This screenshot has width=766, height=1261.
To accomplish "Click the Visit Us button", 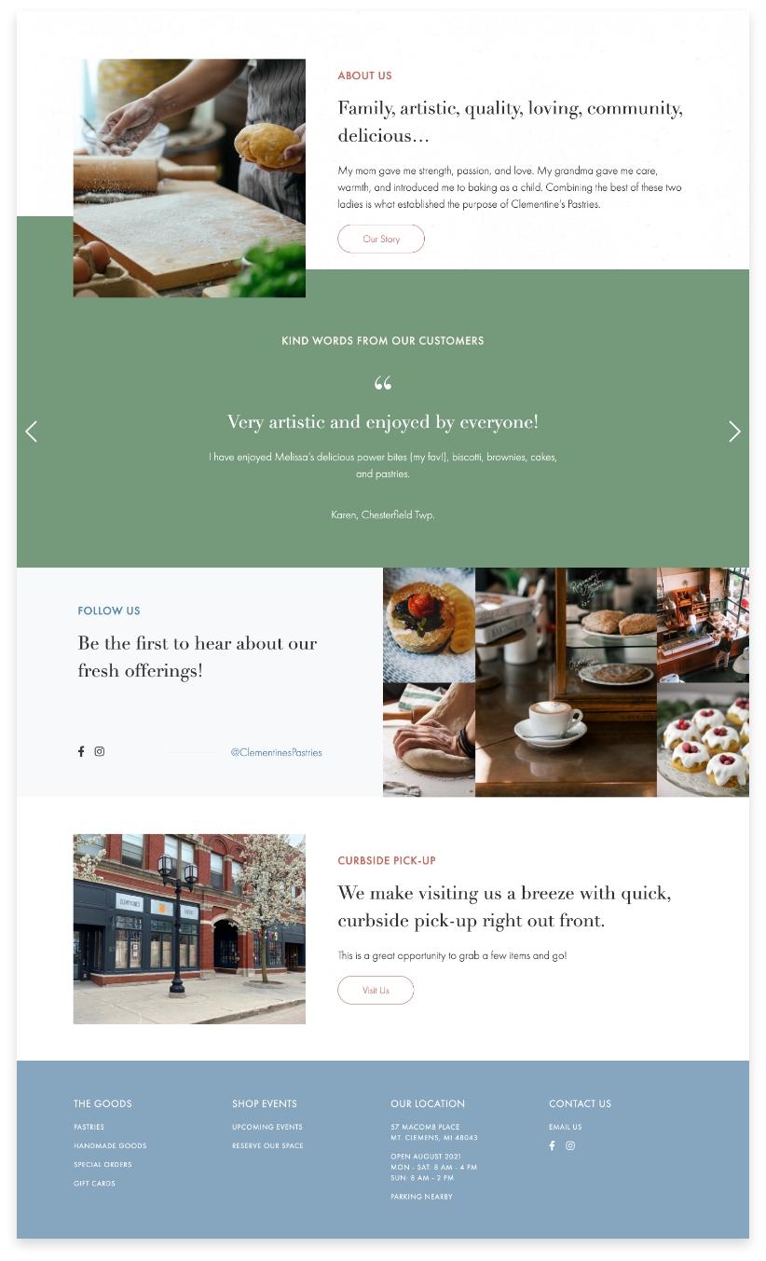I will tap(376, 990).
